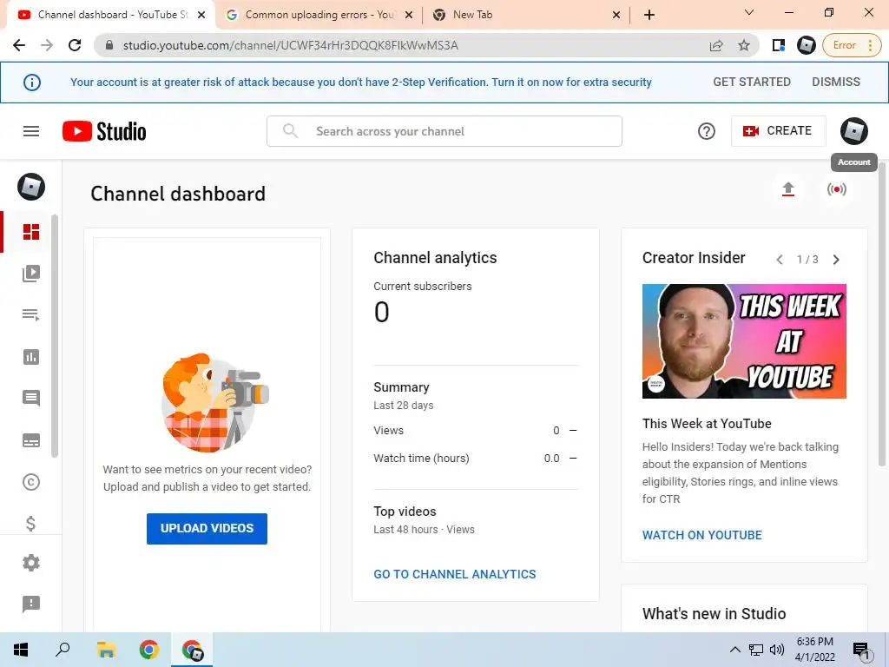Click the info icon in security banner

pyautogui.click(x=32, y=83)
